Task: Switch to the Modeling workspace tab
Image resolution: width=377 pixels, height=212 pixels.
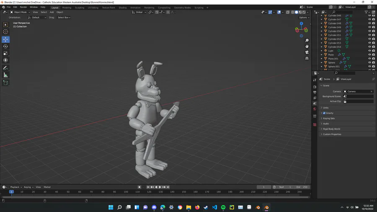Action: point(67,8)
